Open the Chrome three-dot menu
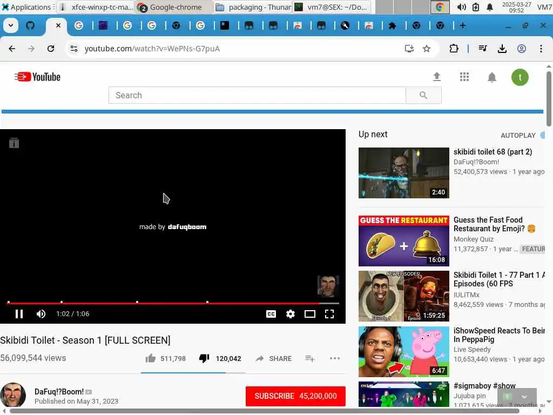The width and height of the screenshot is (553, 415). coord(541,49)
